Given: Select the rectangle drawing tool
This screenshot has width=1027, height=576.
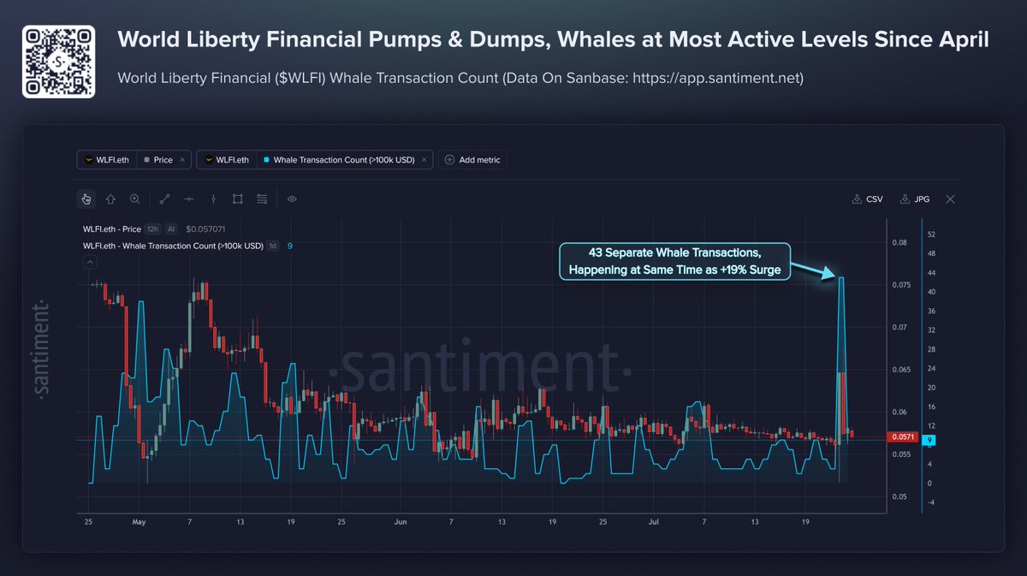Looking at the screenshot, I should coord(238,199).
